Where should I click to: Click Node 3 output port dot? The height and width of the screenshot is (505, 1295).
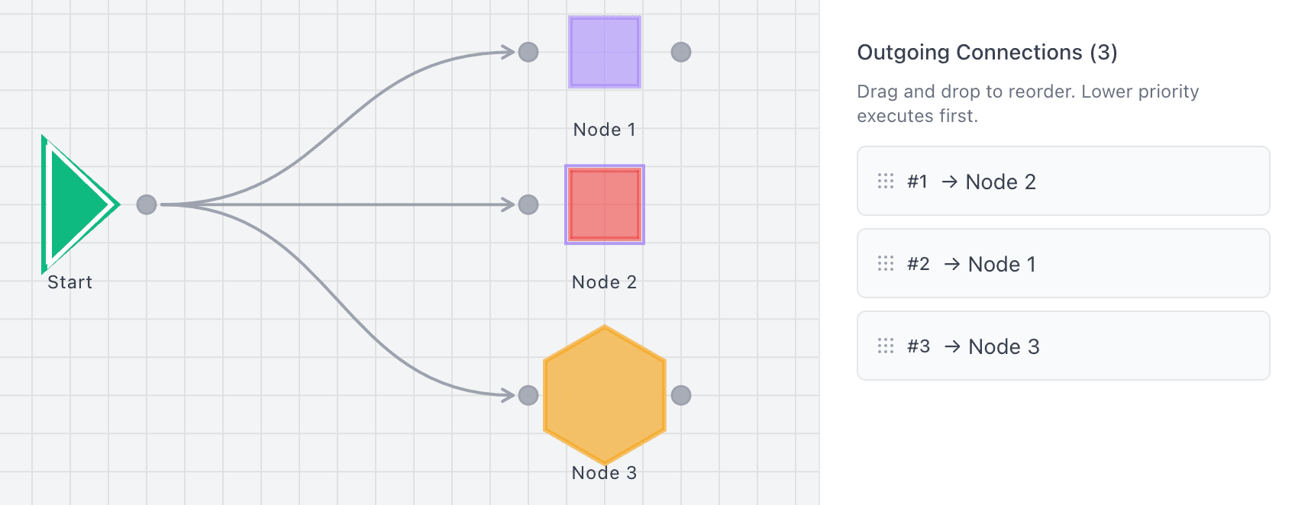(681, 395)
